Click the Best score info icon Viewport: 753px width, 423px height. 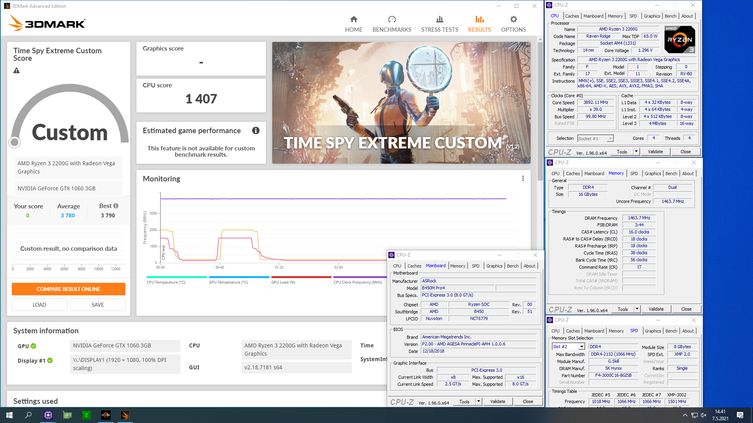[x=116, y=206]
